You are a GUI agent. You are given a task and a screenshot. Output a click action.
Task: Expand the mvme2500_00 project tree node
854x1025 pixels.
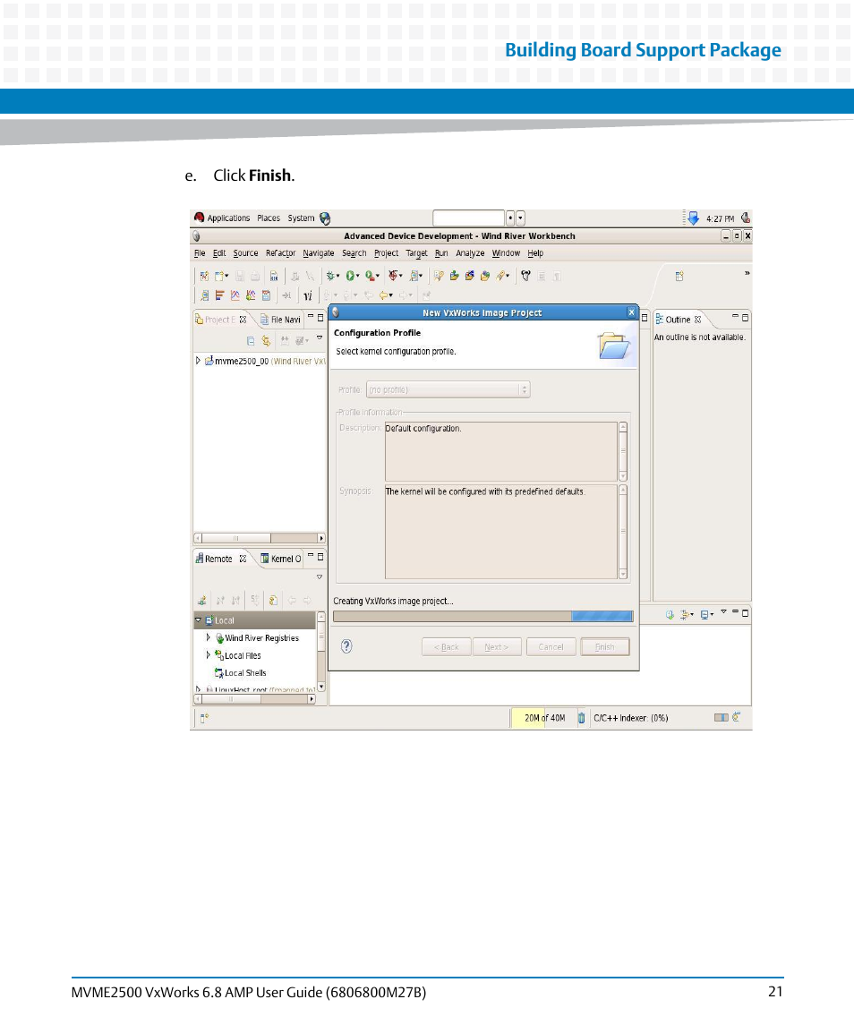tap(198, 360)
